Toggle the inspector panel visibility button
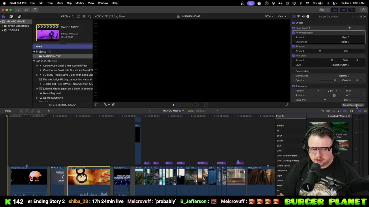The width and height of the screenshot is (369, 207). tap(351, 10)
